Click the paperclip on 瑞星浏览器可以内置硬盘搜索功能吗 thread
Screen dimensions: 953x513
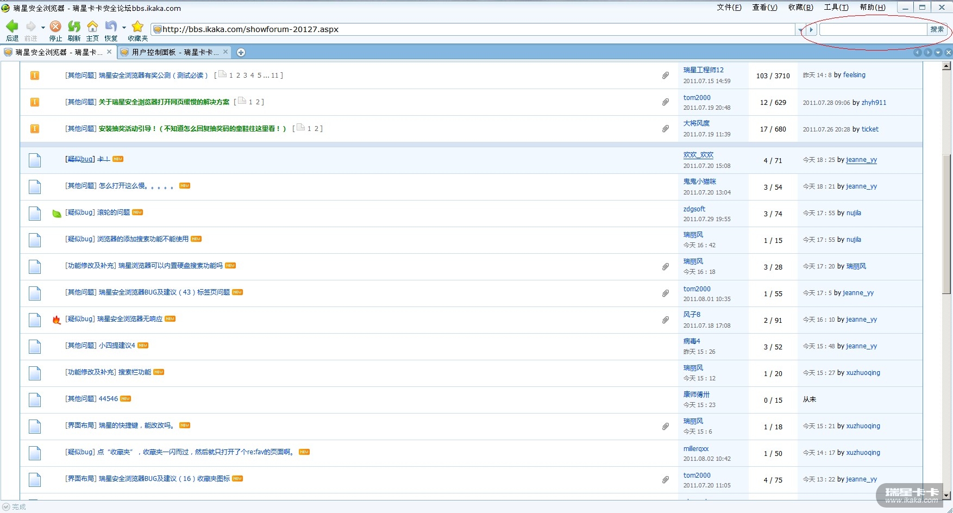tap(666, 267)
